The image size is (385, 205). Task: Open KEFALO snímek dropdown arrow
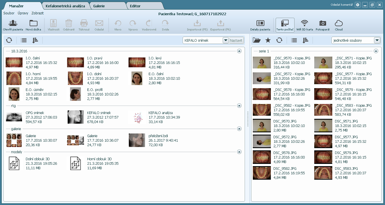pyautogui.click(x=225, y=41)
